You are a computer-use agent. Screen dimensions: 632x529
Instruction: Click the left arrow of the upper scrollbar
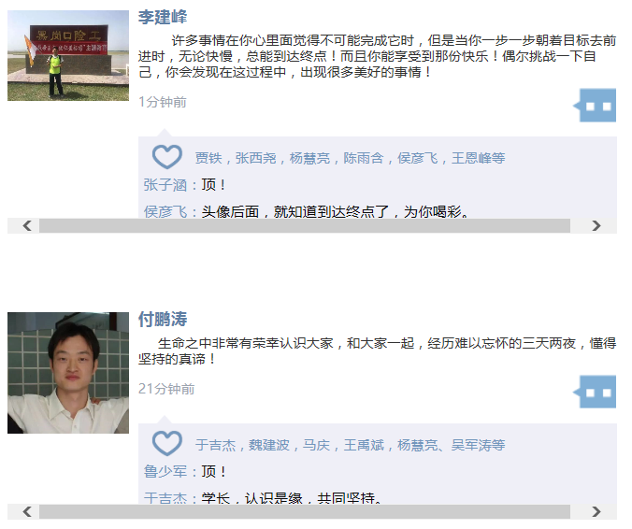(x=27, y=226)
